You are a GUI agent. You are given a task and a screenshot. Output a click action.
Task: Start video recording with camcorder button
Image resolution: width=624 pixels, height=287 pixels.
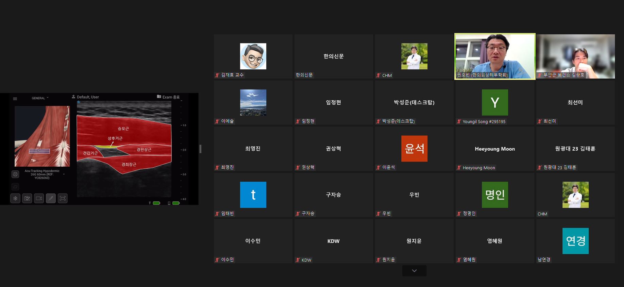[39, 198]
